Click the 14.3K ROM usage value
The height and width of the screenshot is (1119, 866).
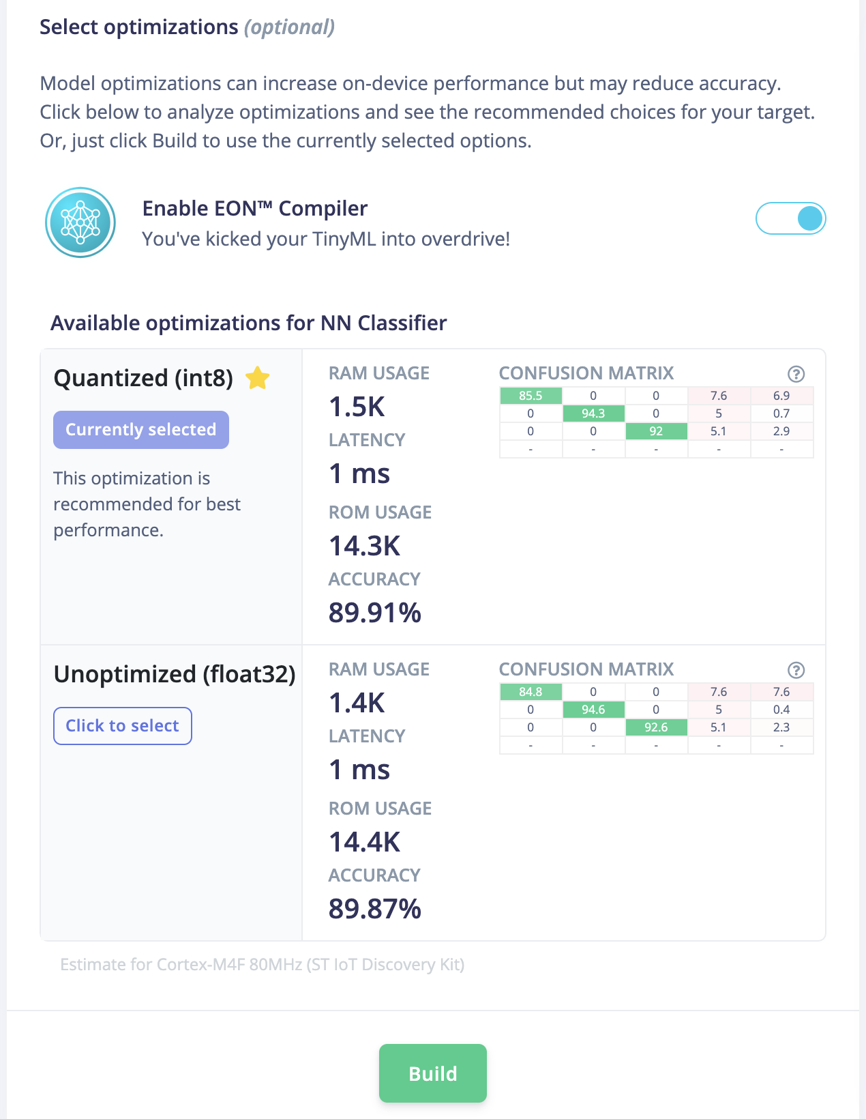point(365,546)
